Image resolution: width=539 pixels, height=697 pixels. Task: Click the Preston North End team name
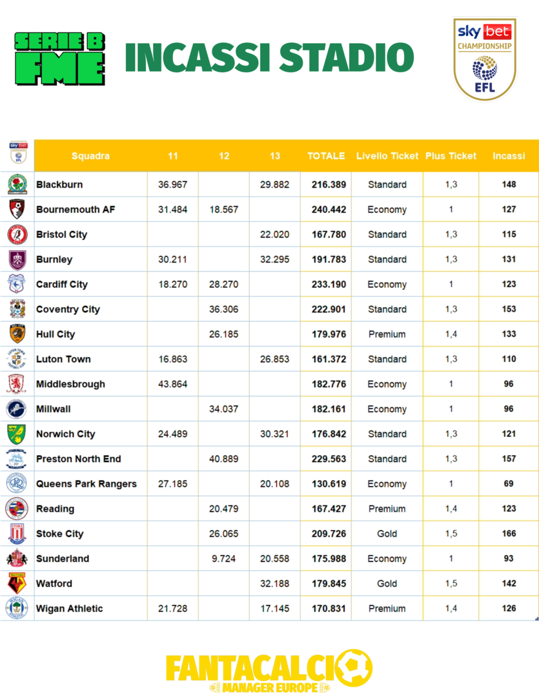pos(79,459)
